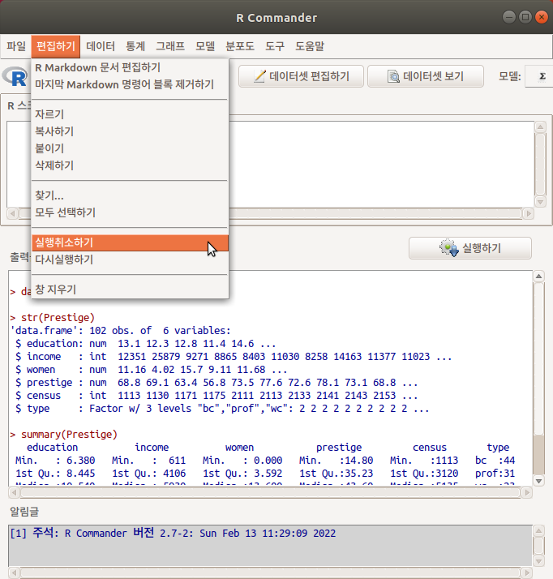
Task: Open the 파일 menu
Action: pos(16,46)
